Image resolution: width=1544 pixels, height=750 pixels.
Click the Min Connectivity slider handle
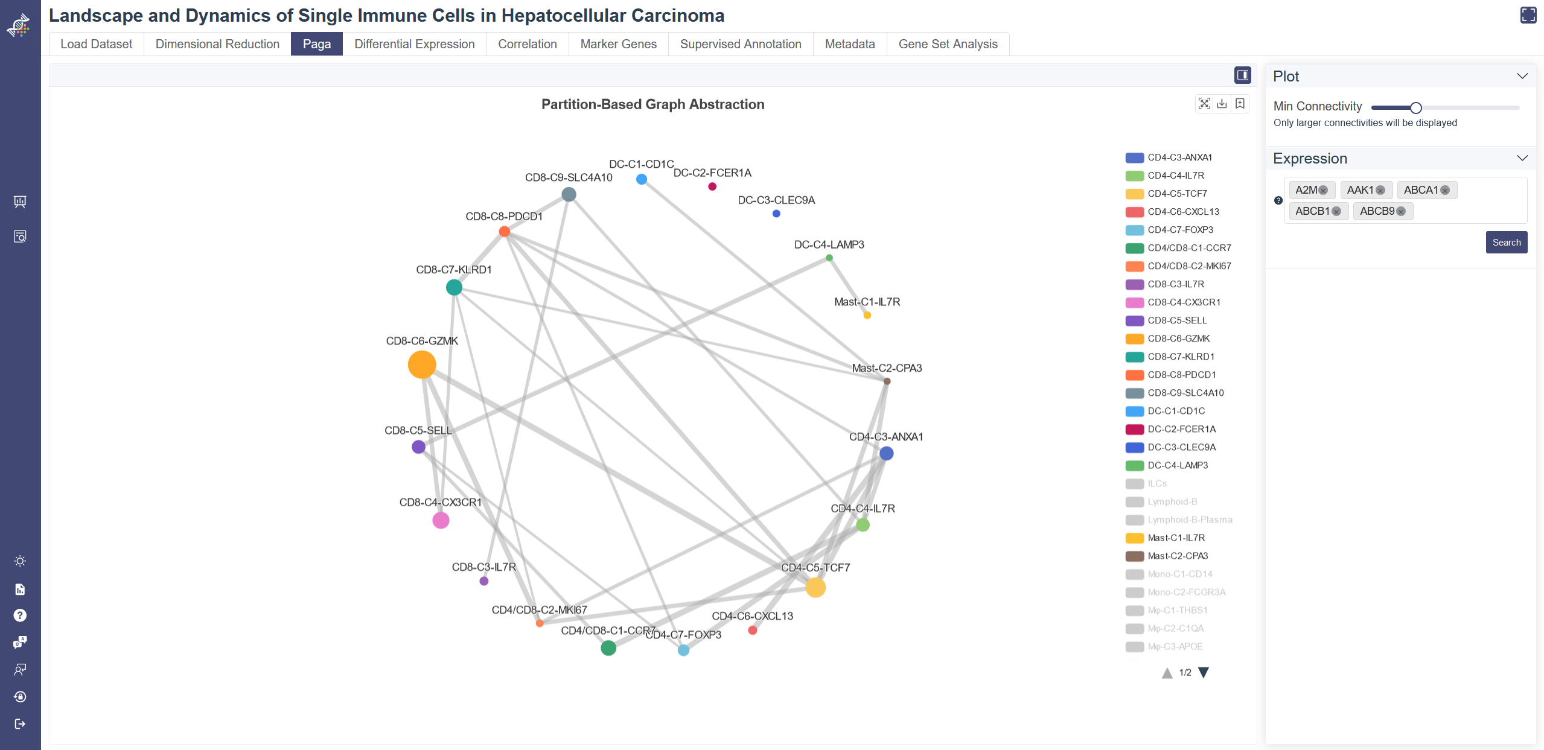(1416, 108)
